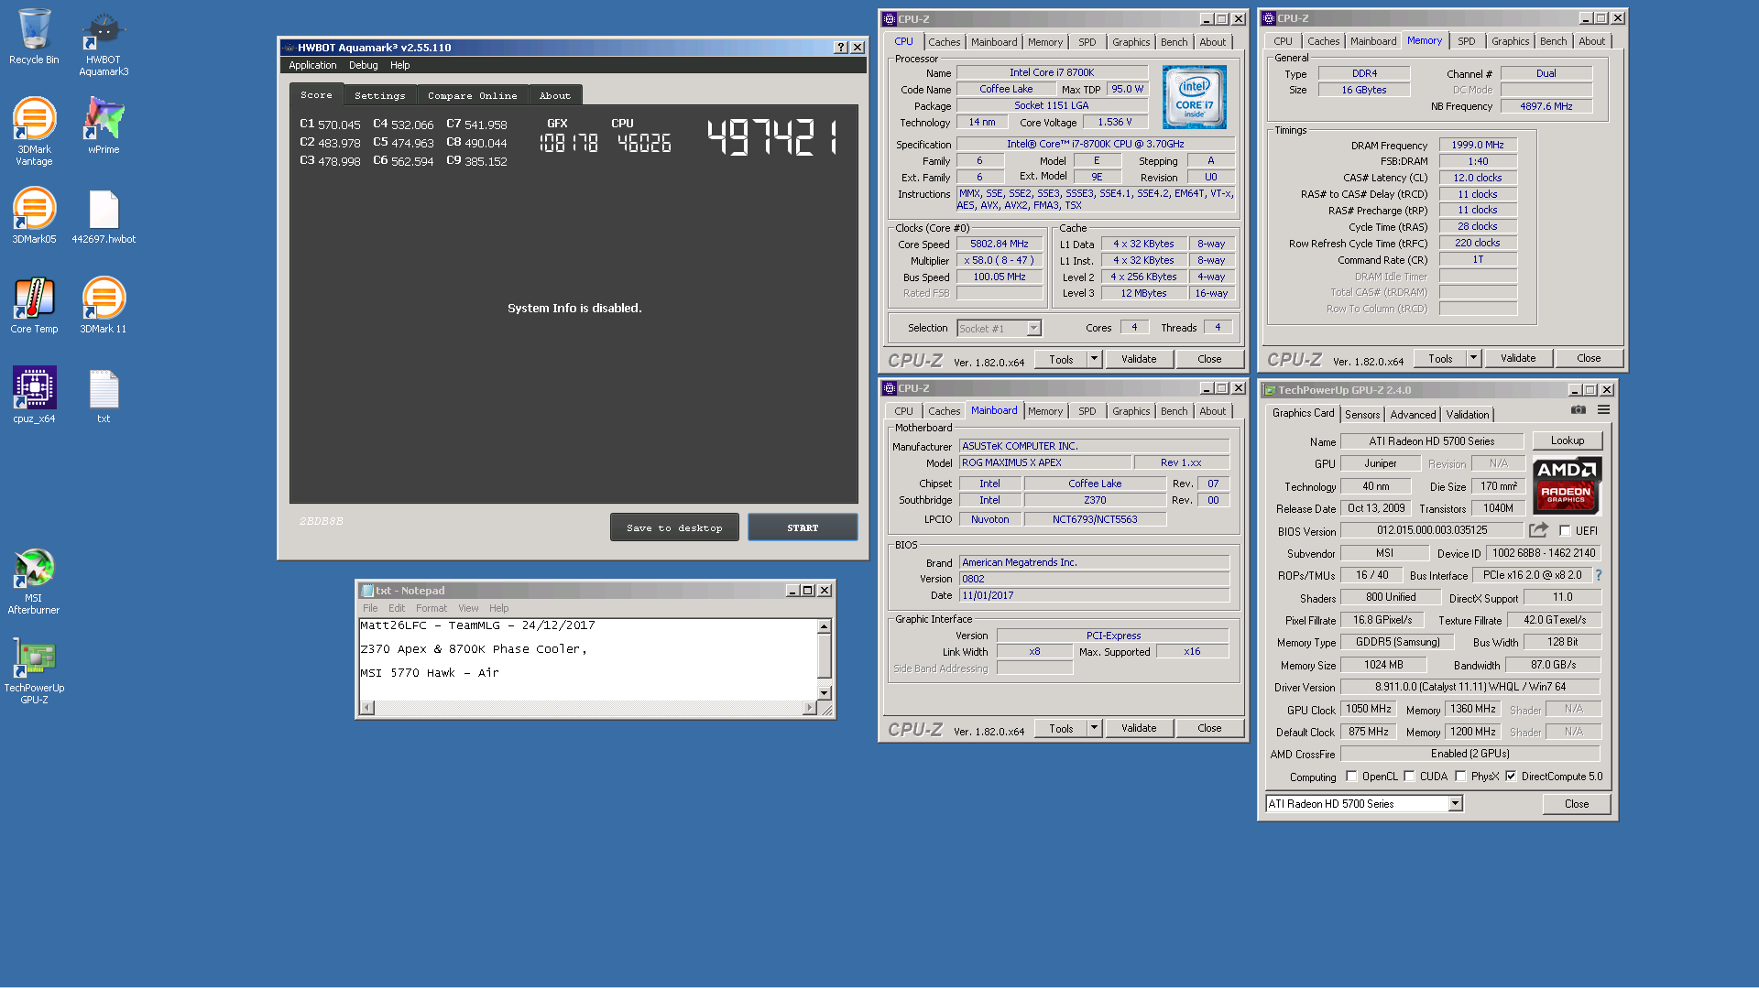The image size is (1759, 989).
Task: Click Close button in Memory CPU-Z window
Action: point(1589,358)
